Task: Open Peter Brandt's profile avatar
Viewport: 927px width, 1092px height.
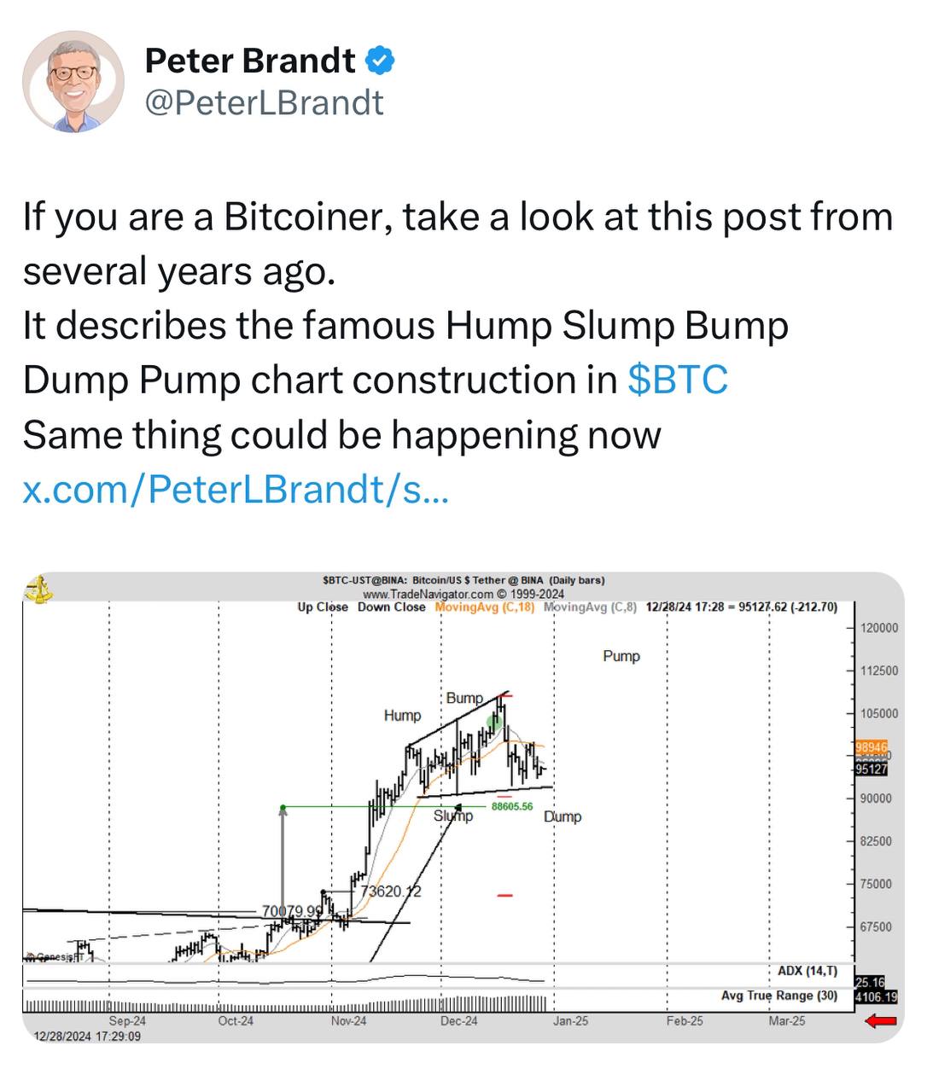Action: point(73,83)
